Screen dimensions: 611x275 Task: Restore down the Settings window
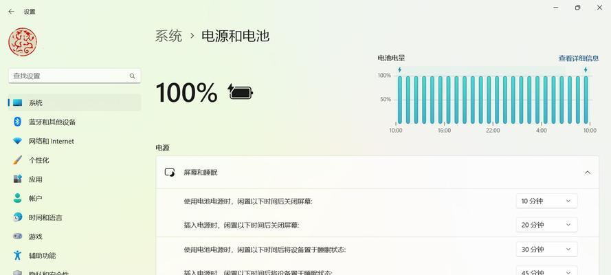[577, 8]
